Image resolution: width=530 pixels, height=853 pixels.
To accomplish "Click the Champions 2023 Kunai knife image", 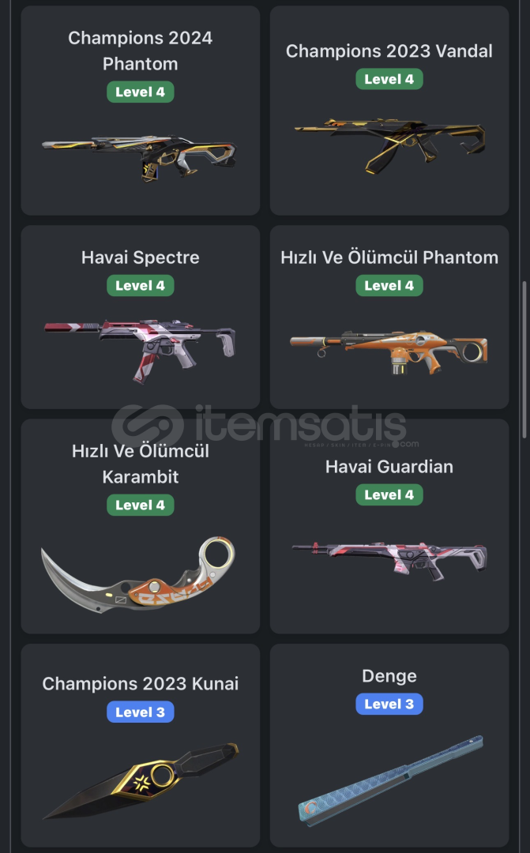I will tap(141, 781).
